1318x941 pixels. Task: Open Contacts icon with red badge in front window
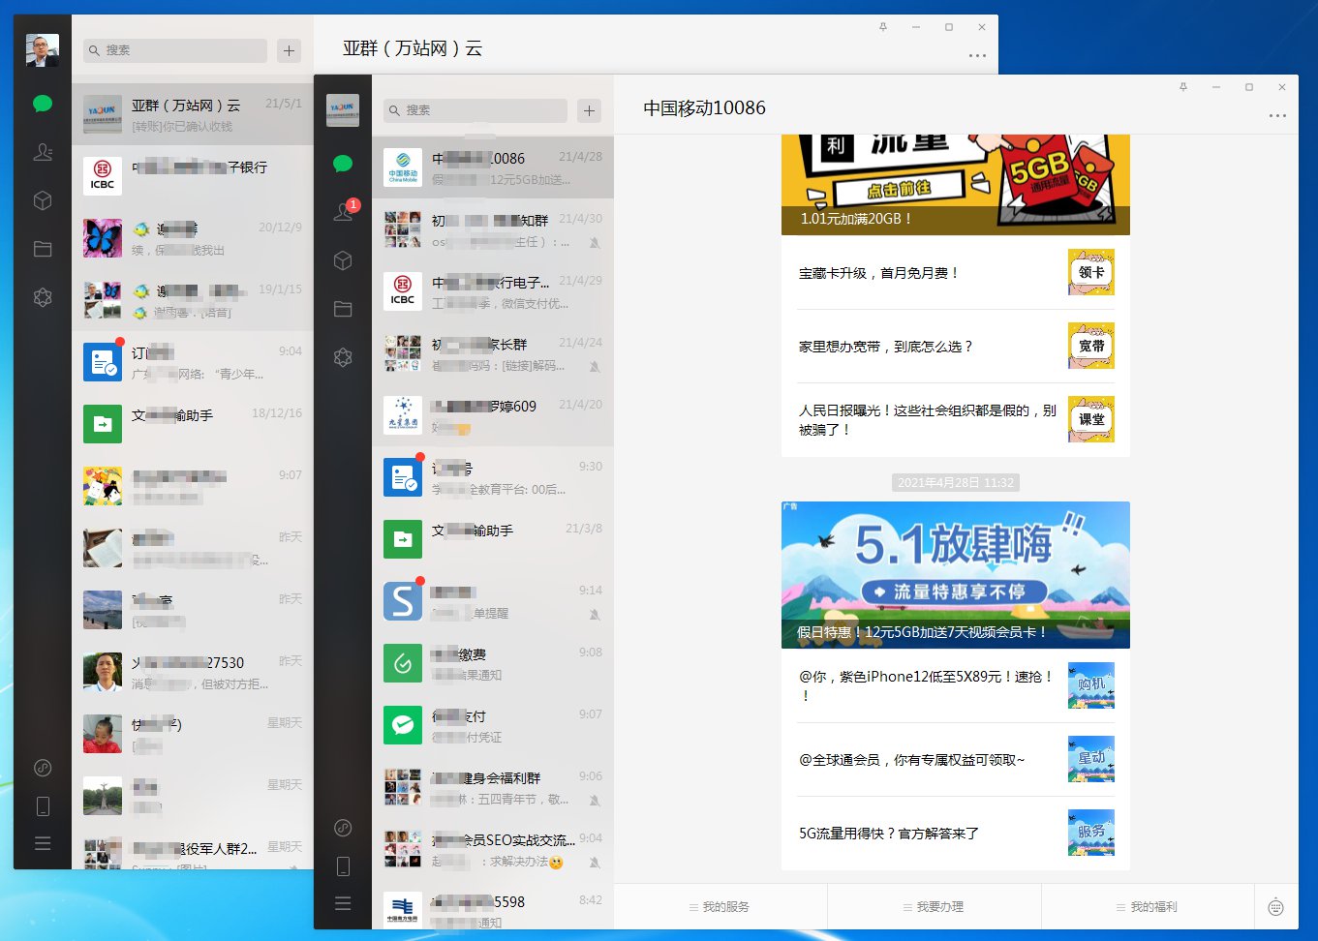tap(343, 212)
